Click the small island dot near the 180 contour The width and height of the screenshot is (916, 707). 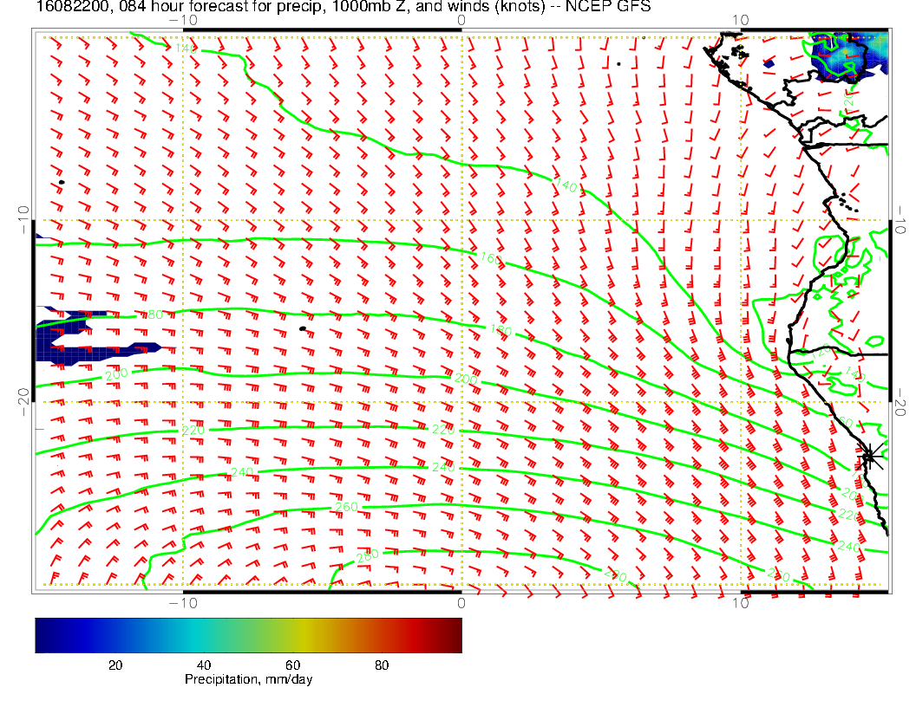coord(303,328)
